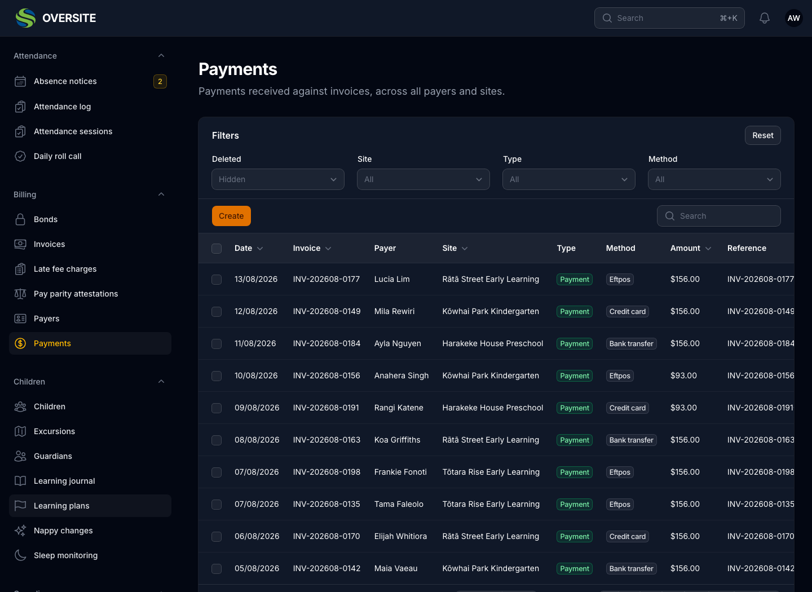Click the Absence notices badge showing 2
Screen dimensions: 812x592
click(x=160, y=81)
